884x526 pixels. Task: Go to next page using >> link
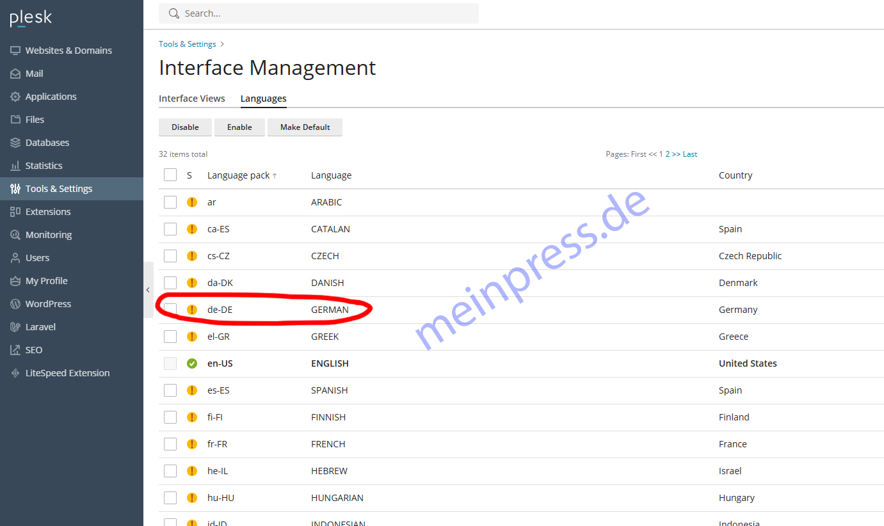click(676, 154)
